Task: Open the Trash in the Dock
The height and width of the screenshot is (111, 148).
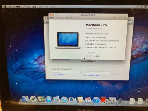Action: [x=147, y=101]
